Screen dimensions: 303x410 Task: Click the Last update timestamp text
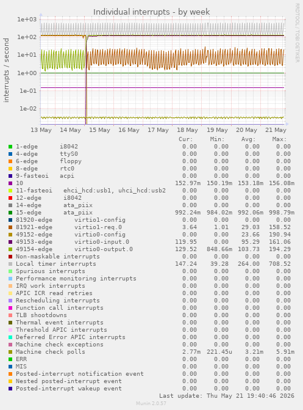[227, 396]
